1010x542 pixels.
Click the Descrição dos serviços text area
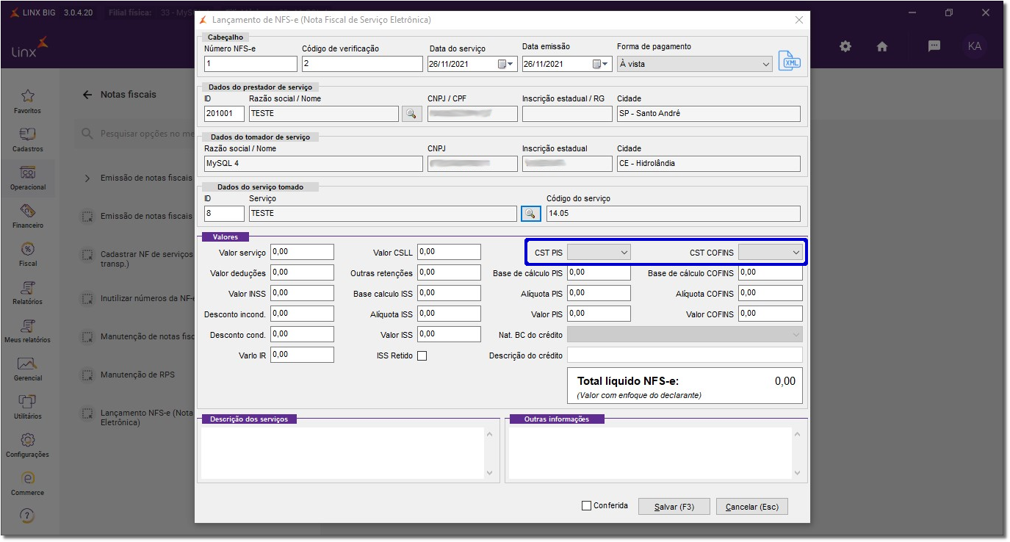[x=344, y=453]
